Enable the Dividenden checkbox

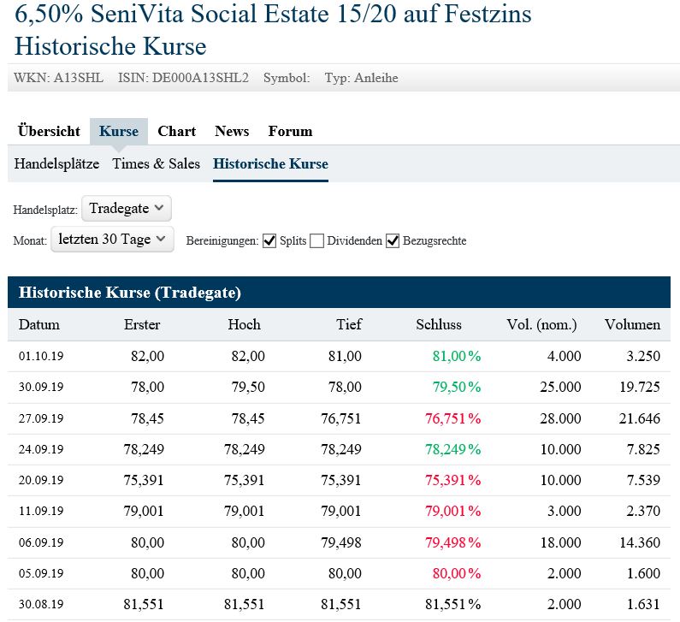[317, 240]
